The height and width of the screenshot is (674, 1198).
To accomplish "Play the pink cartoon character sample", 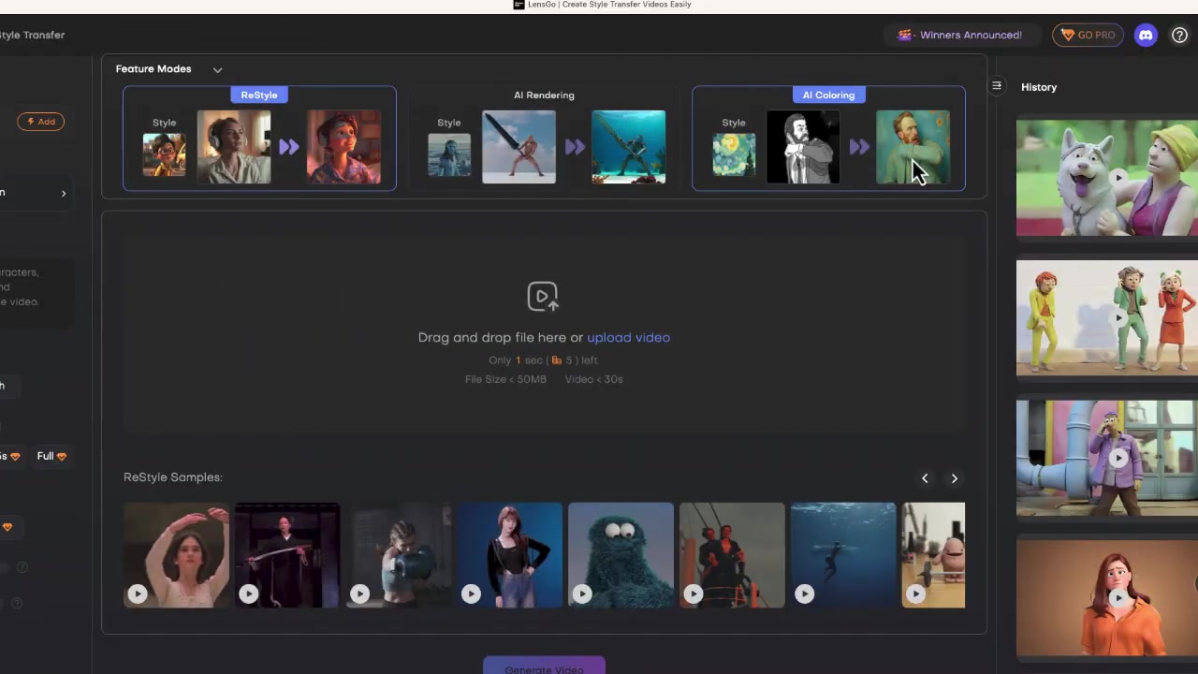I will click(x=915, y=593).
